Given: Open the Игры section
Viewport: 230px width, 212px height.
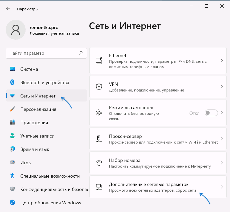Looking at the screenshot, I should point(46,163).
